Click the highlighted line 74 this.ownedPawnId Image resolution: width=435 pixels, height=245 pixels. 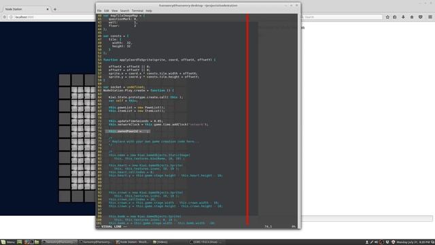[128, 131]
